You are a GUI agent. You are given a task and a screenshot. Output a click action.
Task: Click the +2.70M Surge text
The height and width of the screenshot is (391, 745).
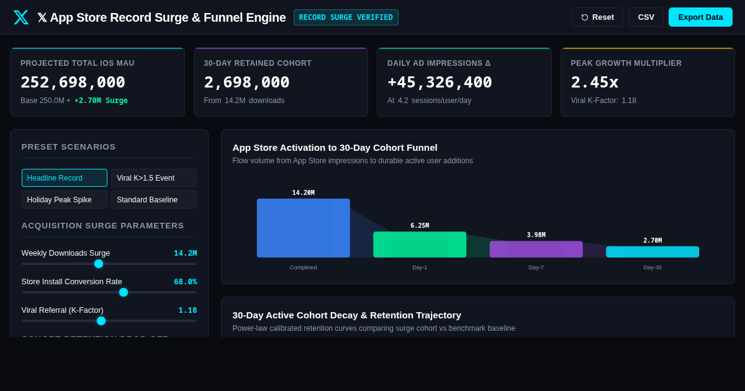pos(101,101)
